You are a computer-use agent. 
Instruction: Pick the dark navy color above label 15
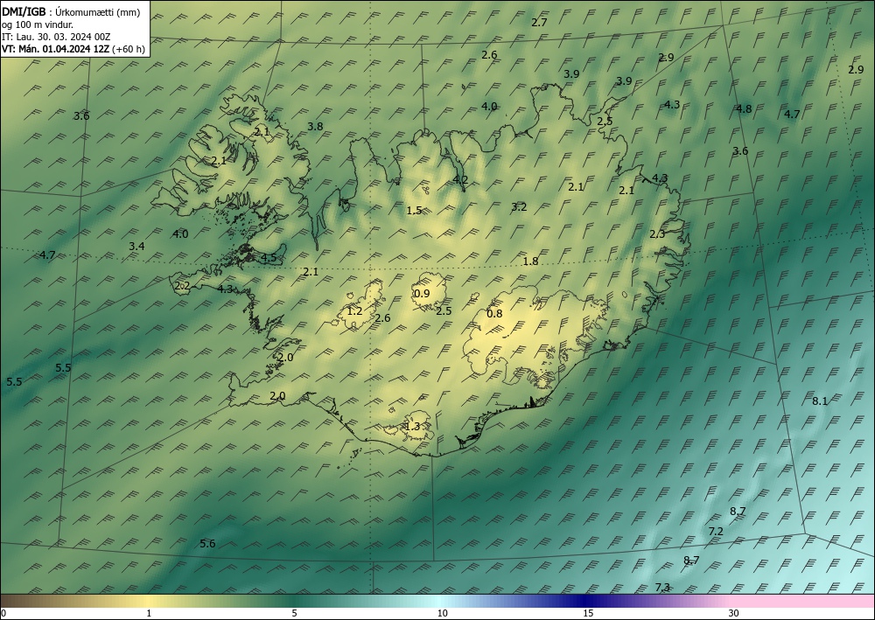point(584,601)
